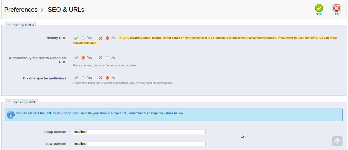The image size is (348, 150).
Task: Click the green check icon beside Friendly URL
Action: 76,38
